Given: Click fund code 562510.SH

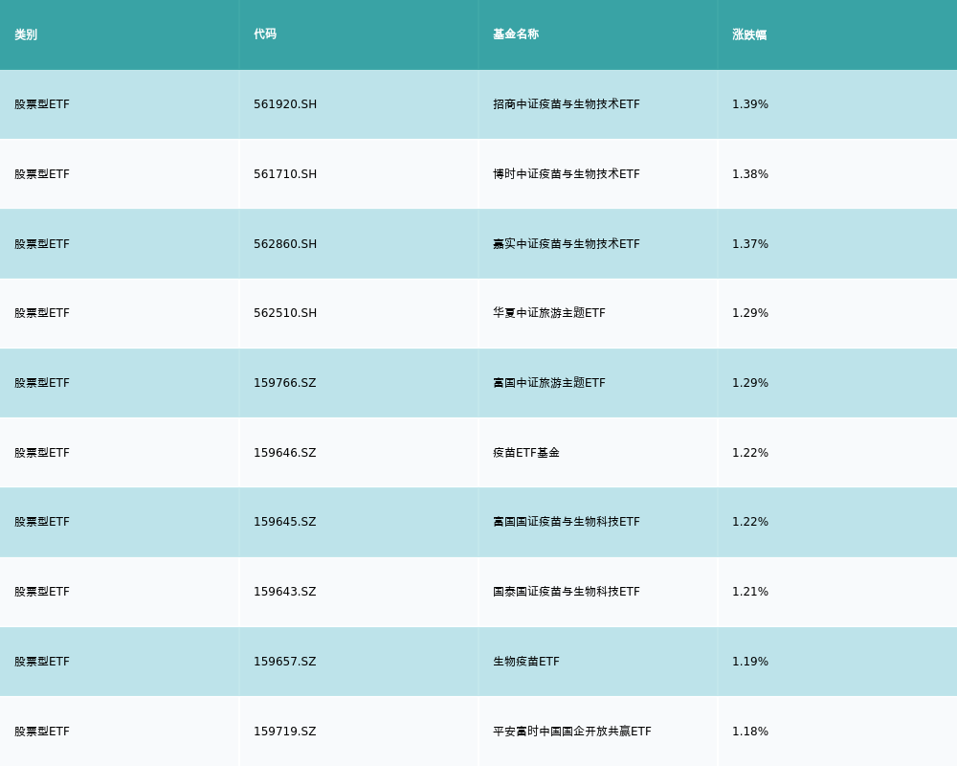Looking at the screenshot, I should click(285, 313).
